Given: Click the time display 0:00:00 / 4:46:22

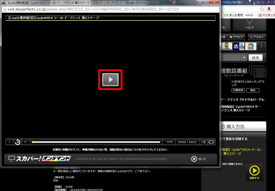Looking at the screenshot, I should pos(187,142).
